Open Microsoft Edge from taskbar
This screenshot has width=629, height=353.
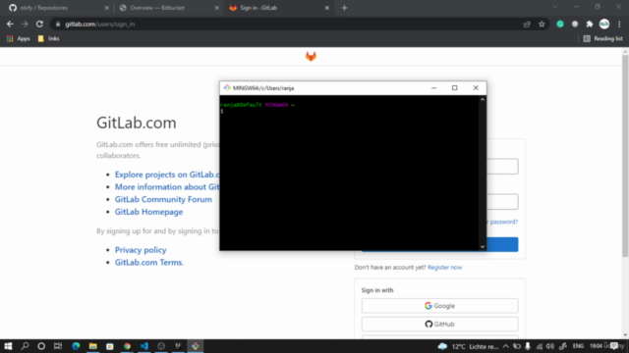coord(76,346)
